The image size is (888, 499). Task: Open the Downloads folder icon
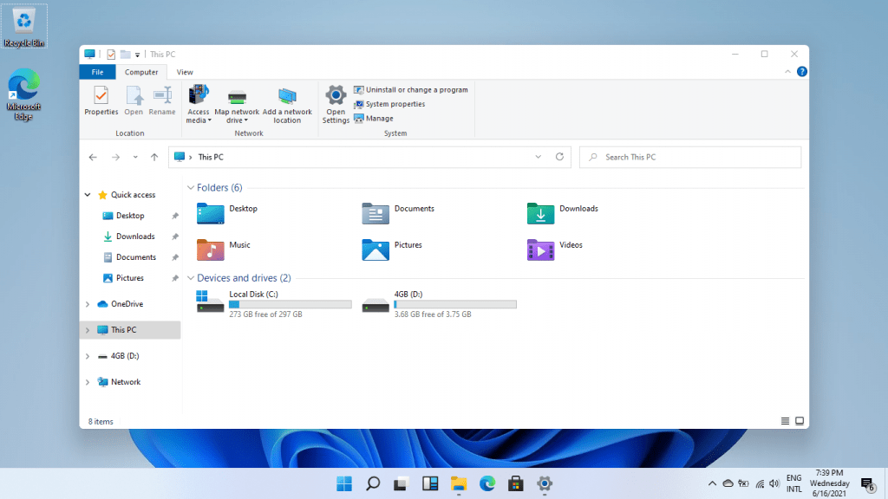[x=540, y=213]
